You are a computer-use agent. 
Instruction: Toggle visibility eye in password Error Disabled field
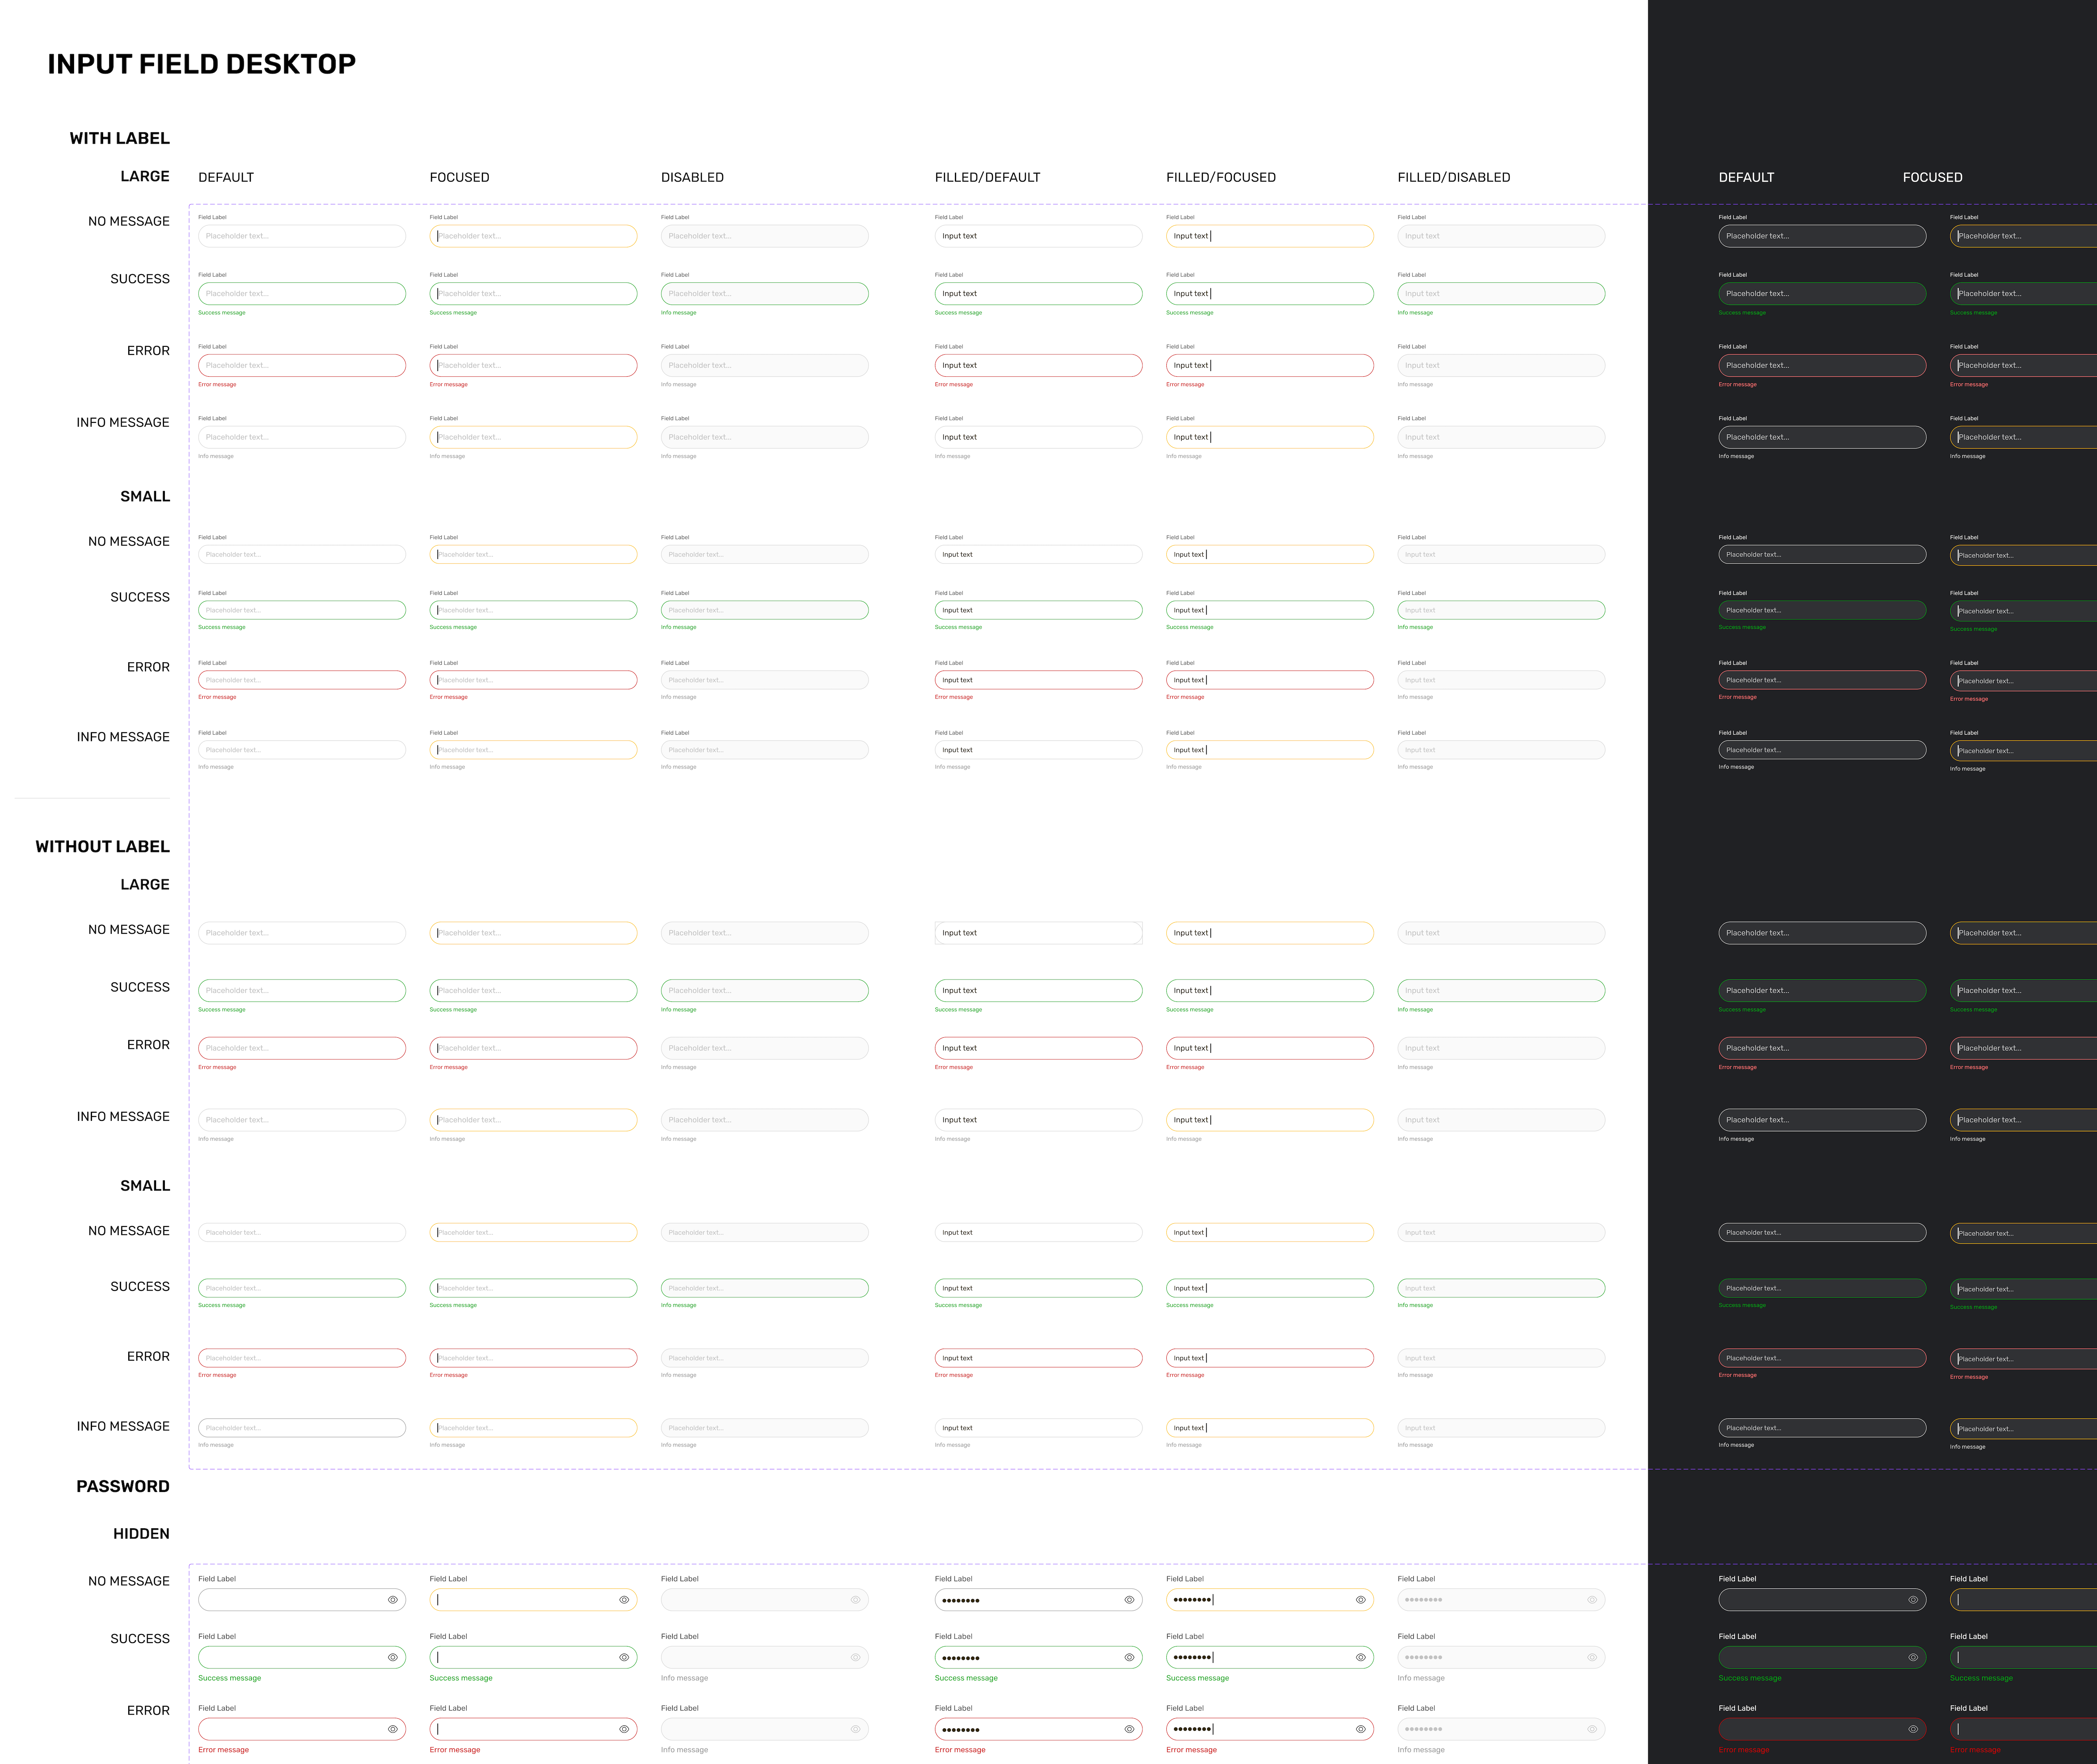856,1729
